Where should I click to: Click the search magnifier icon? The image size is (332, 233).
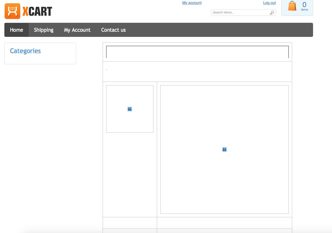272,12
